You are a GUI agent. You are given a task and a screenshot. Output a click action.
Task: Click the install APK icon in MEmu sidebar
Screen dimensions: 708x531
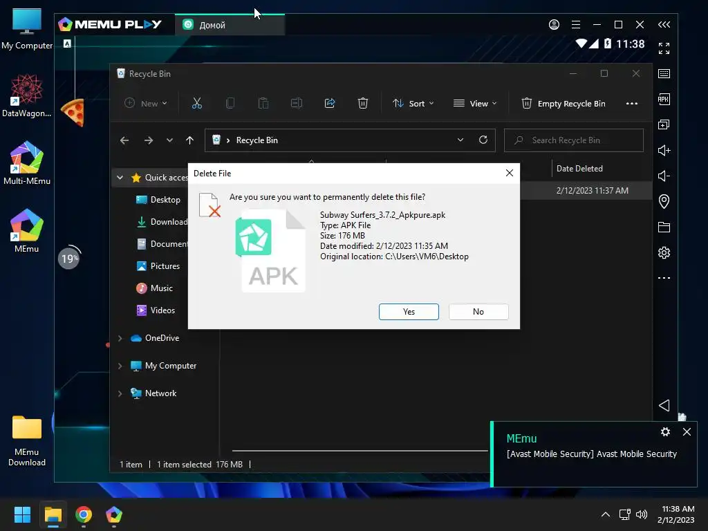(664, 100)
